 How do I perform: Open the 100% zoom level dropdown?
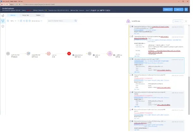(13, 21)
